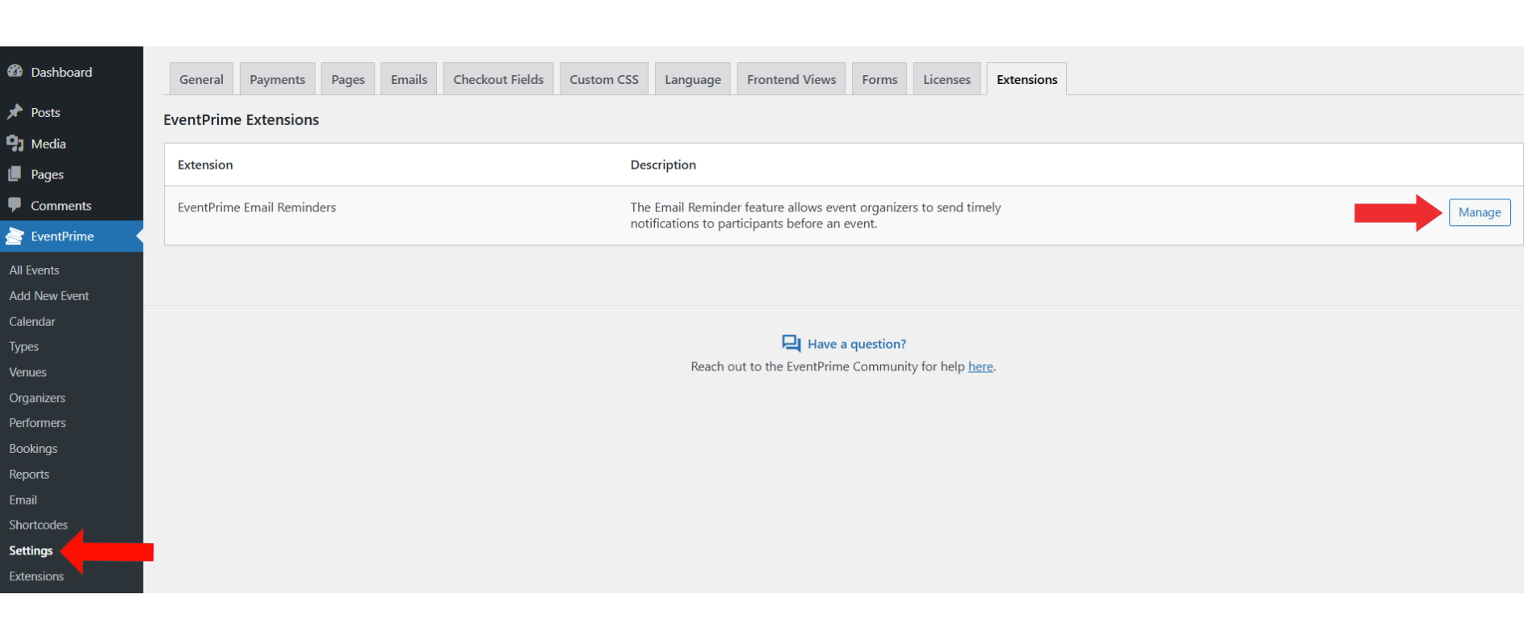Screen dimensions: 1524x640
Task: Follow the 'here' community help link
Action: click(980, 366)
